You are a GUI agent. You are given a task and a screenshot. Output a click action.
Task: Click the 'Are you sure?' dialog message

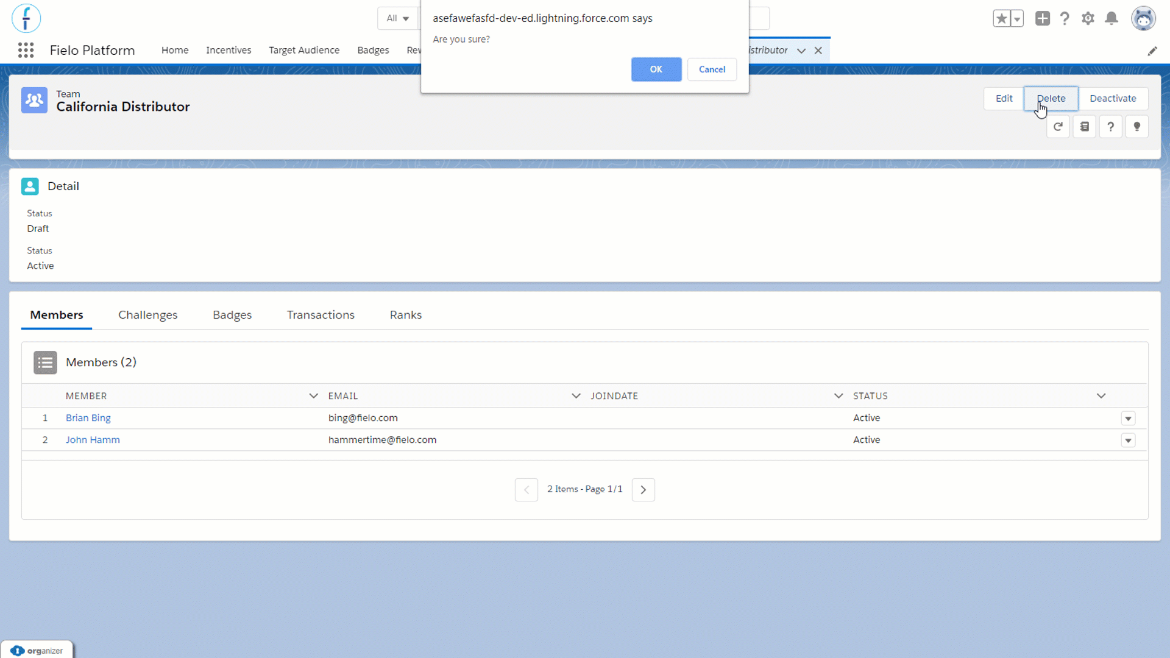461,39
